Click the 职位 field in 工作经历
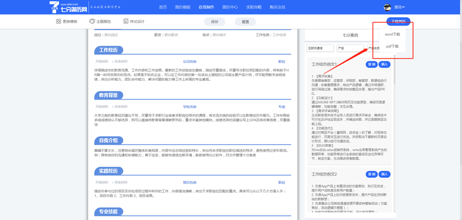Image resolution: width=462 pixels, height=220 pixels. tap(282, 62)
